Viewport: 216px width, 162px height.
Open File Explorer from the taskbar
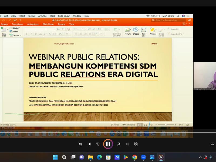[x=90, y=157]
